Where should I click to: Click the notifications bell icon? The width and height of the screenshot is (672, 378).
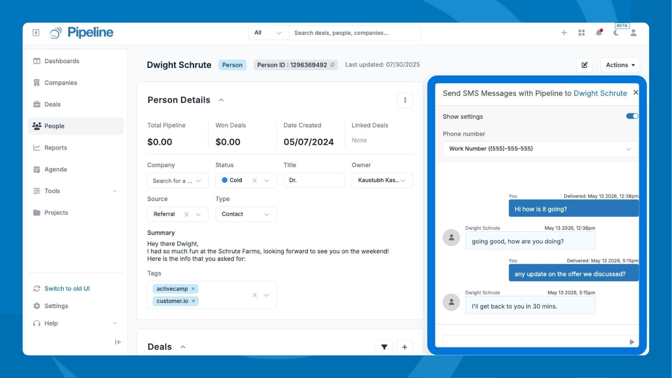(x=599, y=33)
